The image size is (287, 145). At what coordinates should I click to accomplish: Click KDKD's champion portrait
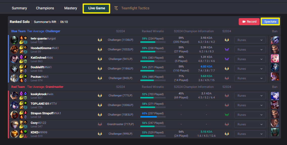14,134
